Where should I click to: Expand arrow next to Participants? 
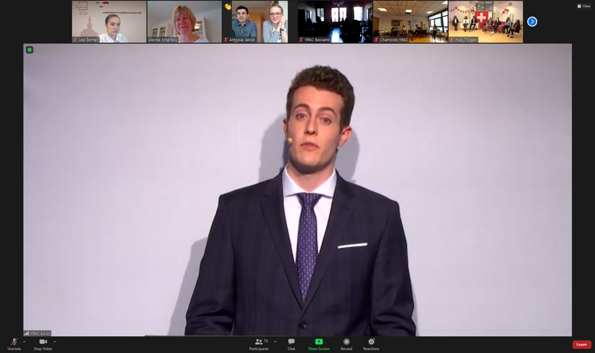275,342
